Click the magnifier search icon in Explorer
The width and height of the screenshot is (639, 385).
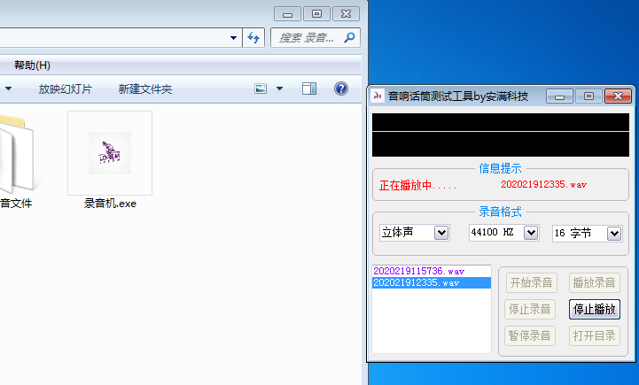click(350, 38)
